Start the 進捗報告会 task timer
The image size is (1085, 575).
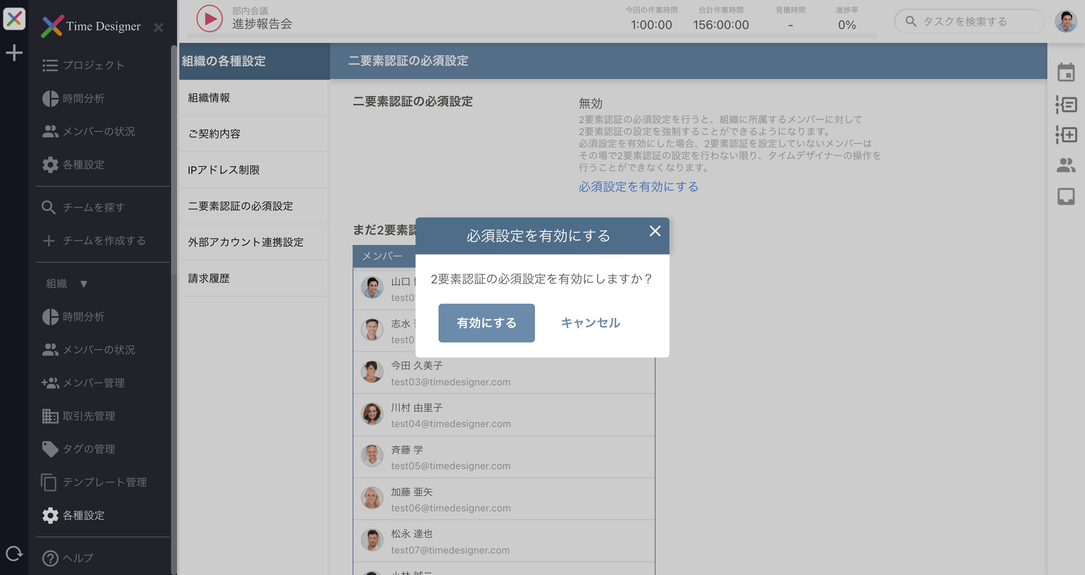point(209,18)
